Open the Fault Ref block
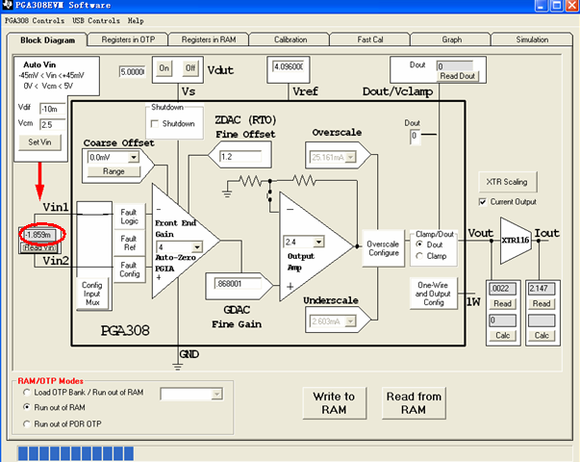The width and height of the screenshot is (580, 462). coord(129,243)
